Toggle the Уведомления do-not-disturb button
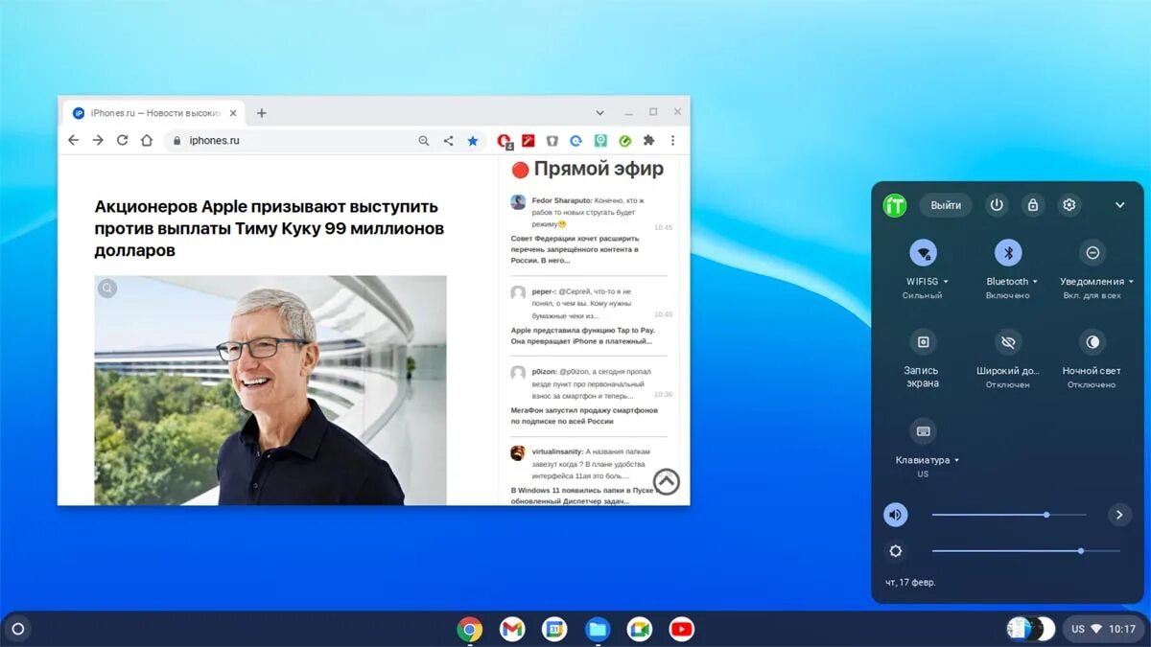Image resolution: width=1151 pixels, height=647 pixels. 1092,253
